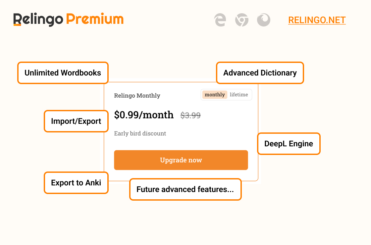Viewport: 371px width, 245px height.
Task: Click Future advanced features box
Action: pos(185,189)
